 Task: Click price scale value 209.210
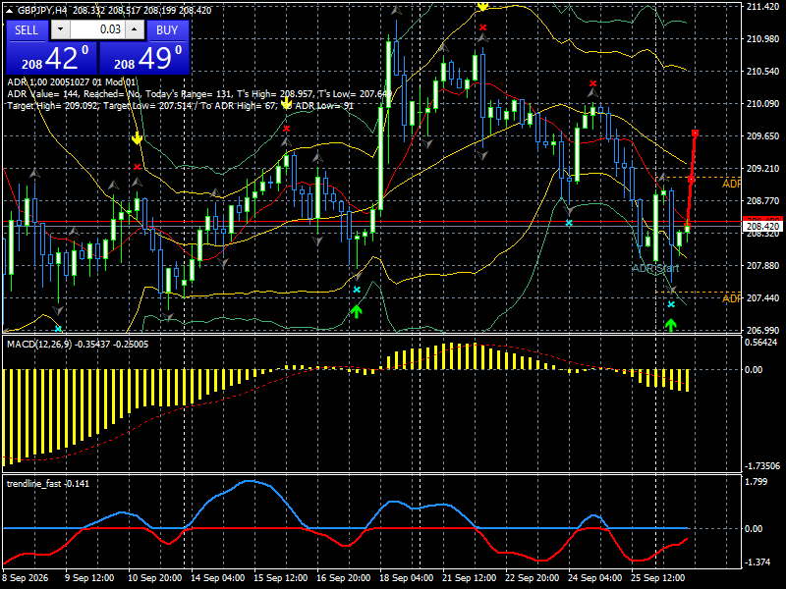coord(762,169)
